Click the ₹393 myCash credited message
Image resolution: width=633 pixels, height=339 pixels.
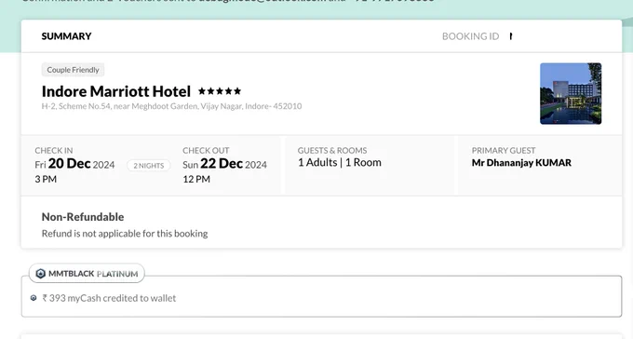coord(109,298)
